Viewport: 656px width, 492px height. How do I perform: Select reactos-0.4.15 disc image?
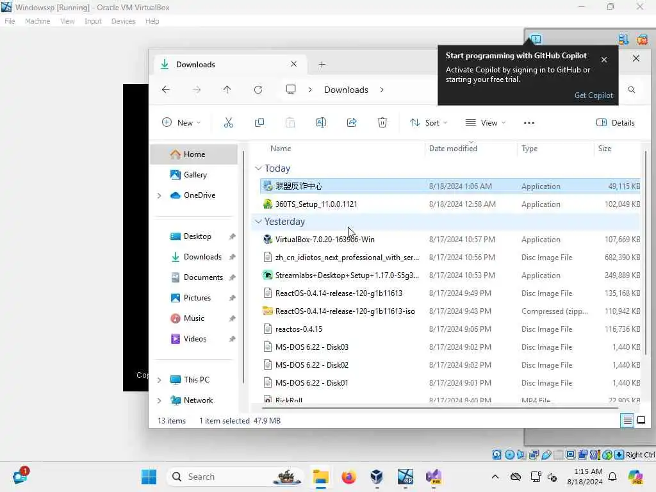[x=450, y=329]
